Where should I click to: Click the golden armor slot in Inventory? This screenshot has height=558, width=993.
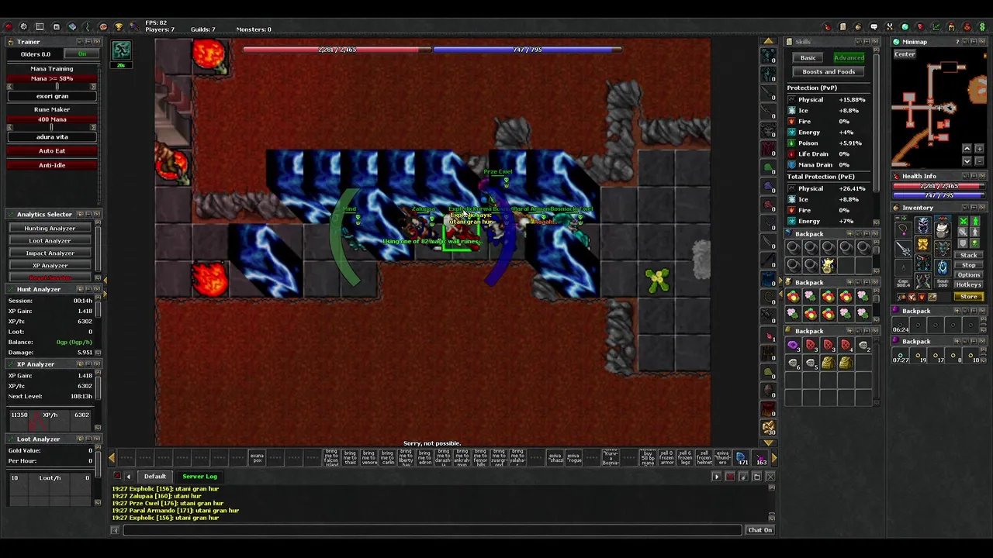pyautogui.click(x=923, y=243)
